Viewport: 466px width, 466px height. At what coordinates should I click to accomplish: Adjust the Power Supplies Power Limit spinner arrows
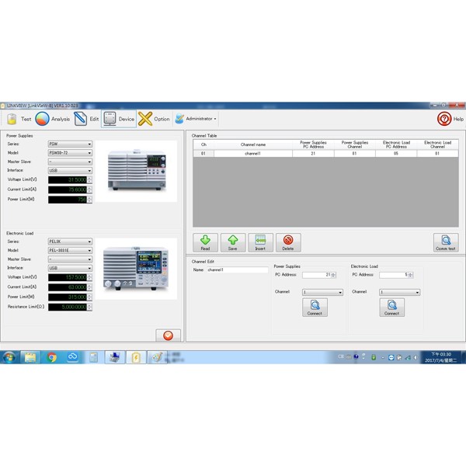pos(89,200)
